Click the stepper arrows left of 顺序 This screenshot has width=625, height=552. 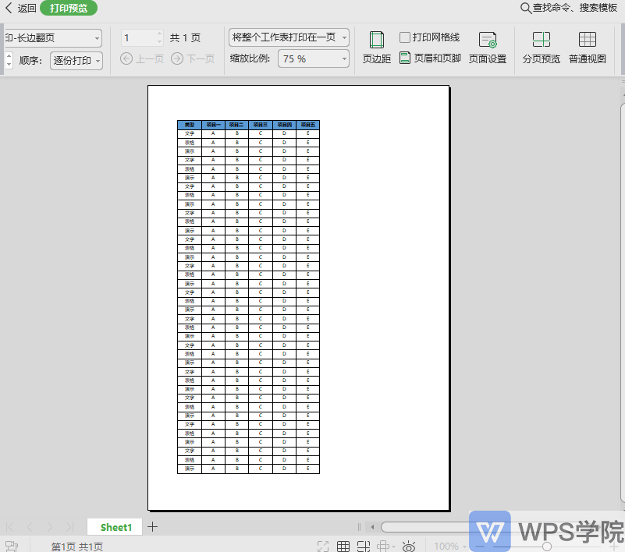tap(9, 60)
